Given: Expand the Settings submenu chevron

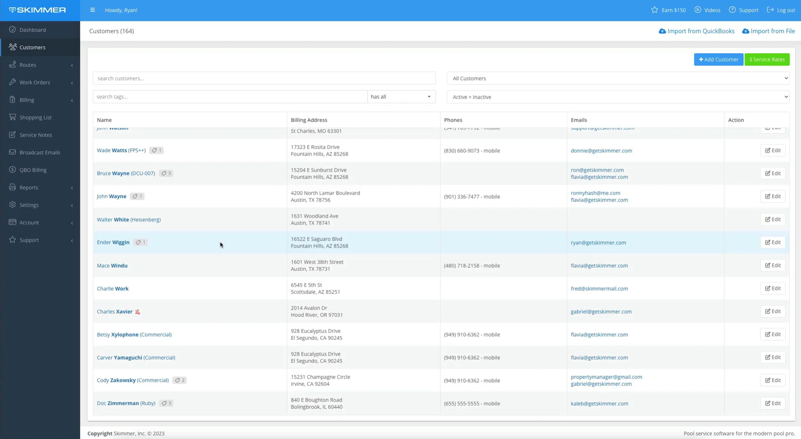Looking at the screenshot, I should click(x=72, y=205).
